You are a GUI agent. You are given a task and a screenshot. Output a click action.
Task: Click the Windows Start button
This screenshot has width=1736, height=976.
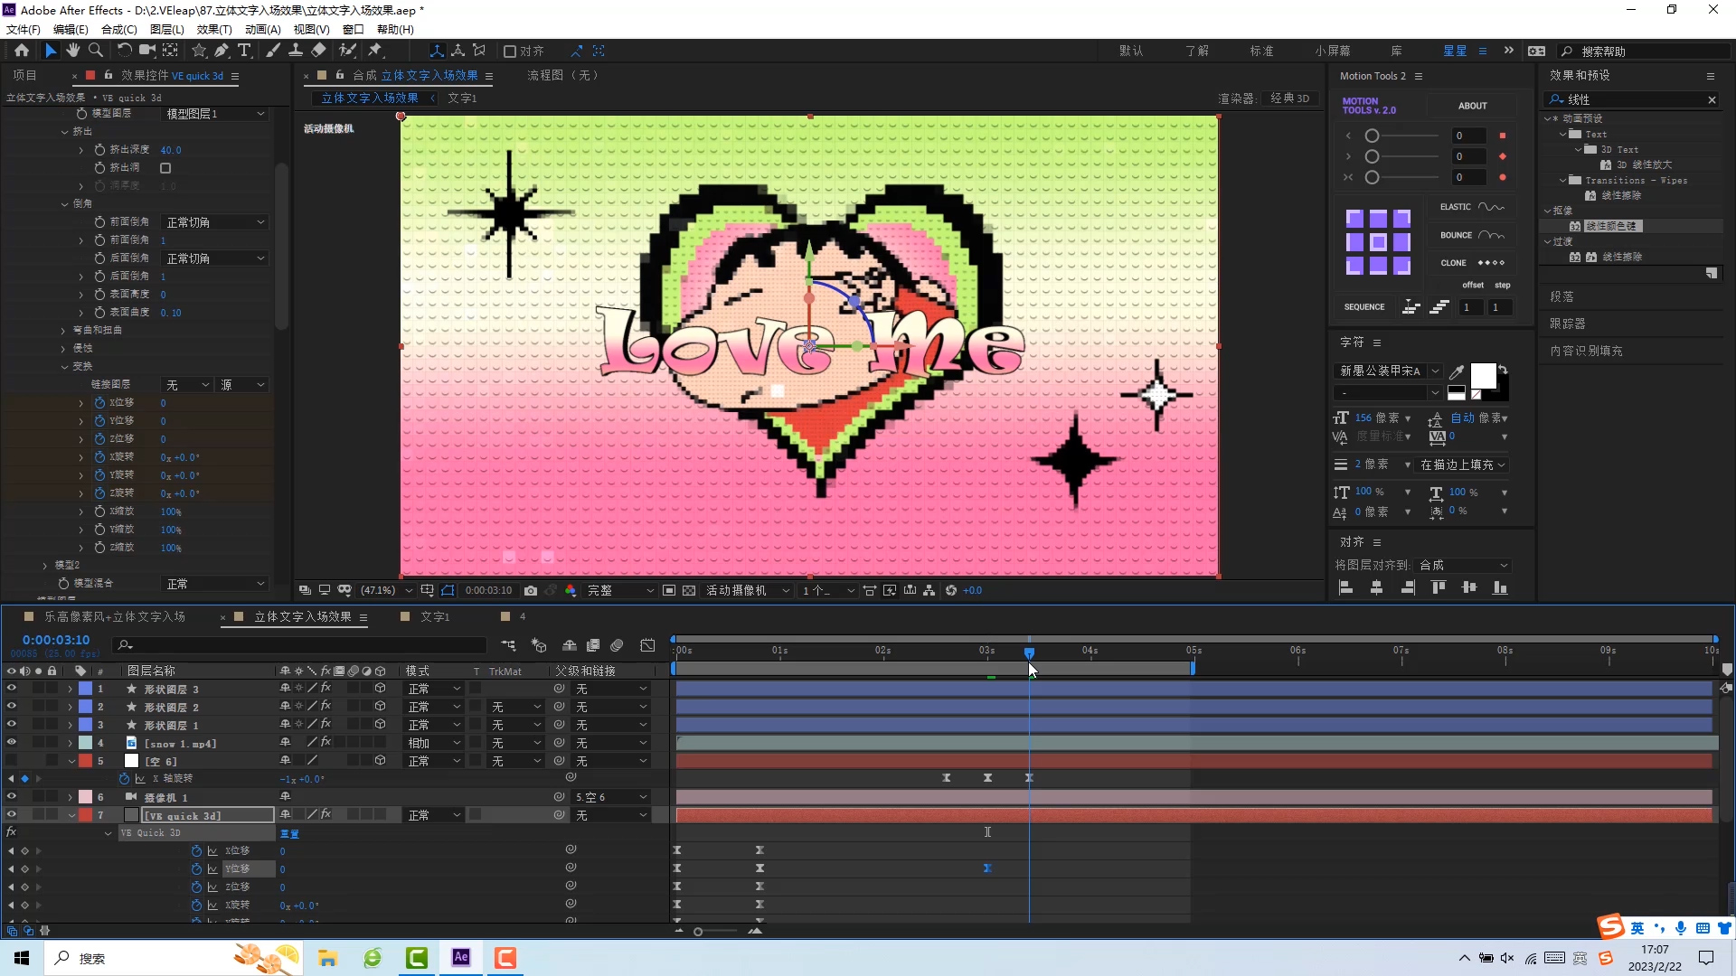coord(22,958)
